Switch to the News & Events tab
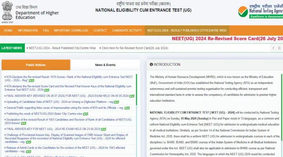283x157 pixels. [x=105, y=65]
